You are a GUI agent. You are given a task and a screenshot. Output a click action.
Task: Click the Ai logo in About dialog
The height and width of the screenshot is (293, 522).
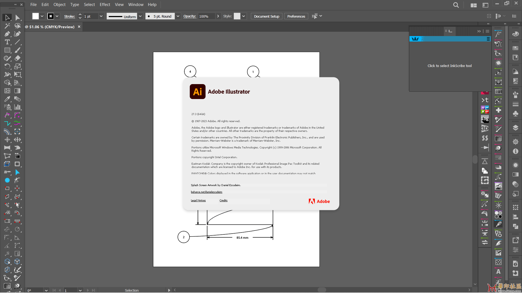click(198, 92)
